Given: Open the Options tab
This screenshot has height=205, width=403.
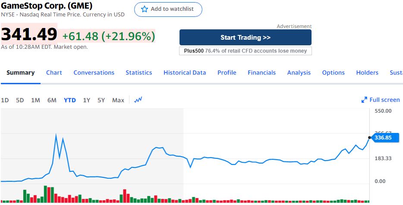Looking at the screenshot, I should point(334,73).
